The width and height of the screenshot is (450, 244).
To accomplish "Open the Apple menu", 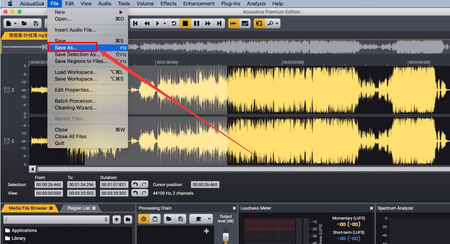I will click(x=10, y=4).
